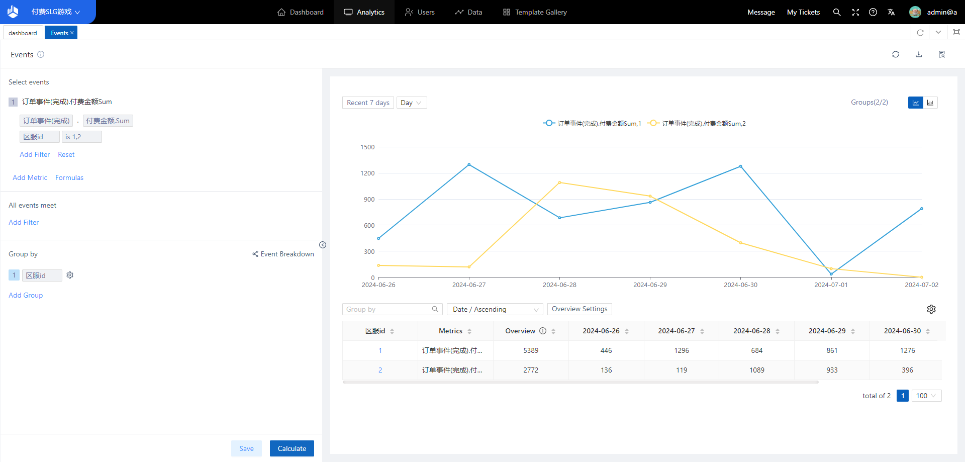Open the help question mark icon
Viewport: 965px width, 462px height.
point(873,12)
